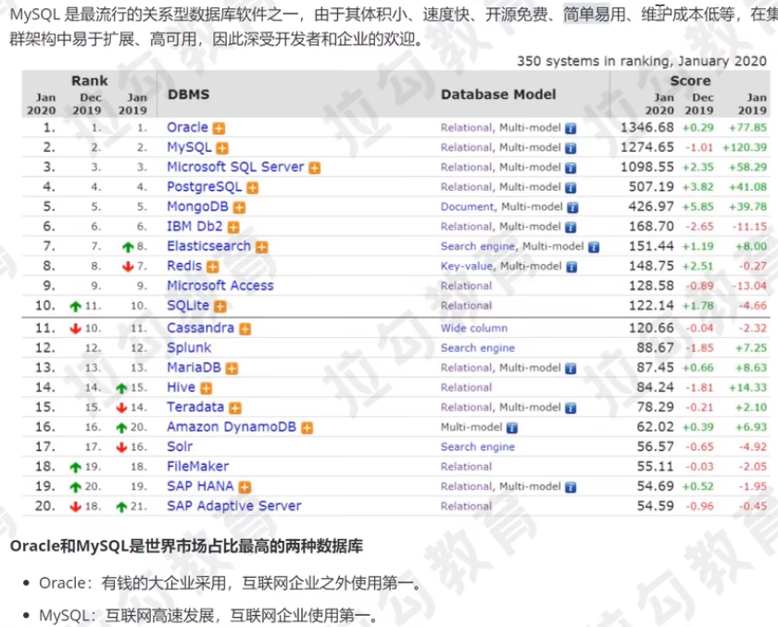This screenshot has height=627, width=778.
Task: Open the Splunk link
Action: (x=189, y=347)
